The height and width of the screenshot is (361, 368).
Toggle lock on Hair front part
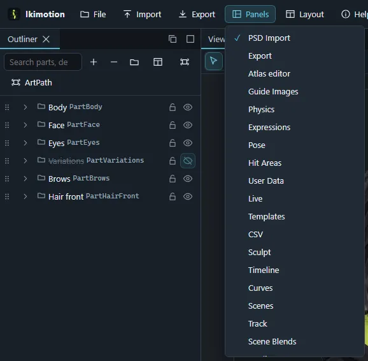coord(173,196)
